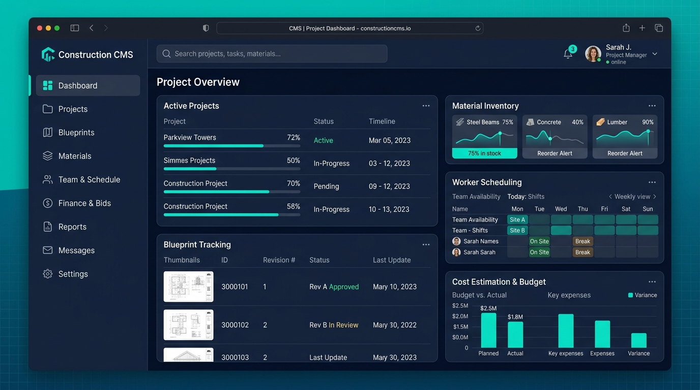700x390 pixels.
Task: Click Sarah Names Thursday Break cell
Action: coord(583,241)
